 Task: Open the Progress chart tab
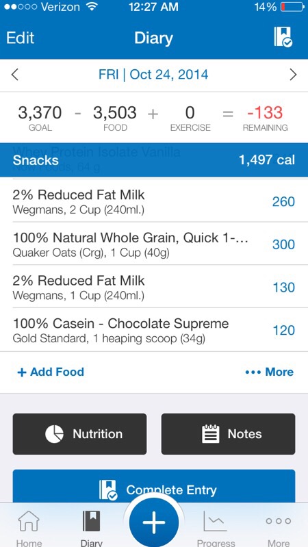[x=216, y=528]
